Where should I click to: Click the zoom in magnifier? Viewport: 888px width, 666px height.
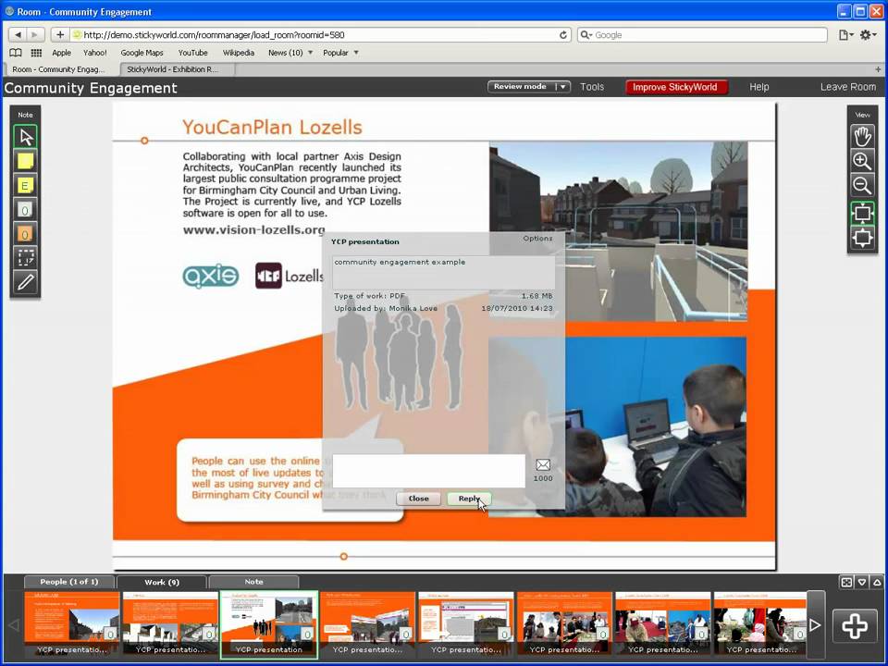862,161
